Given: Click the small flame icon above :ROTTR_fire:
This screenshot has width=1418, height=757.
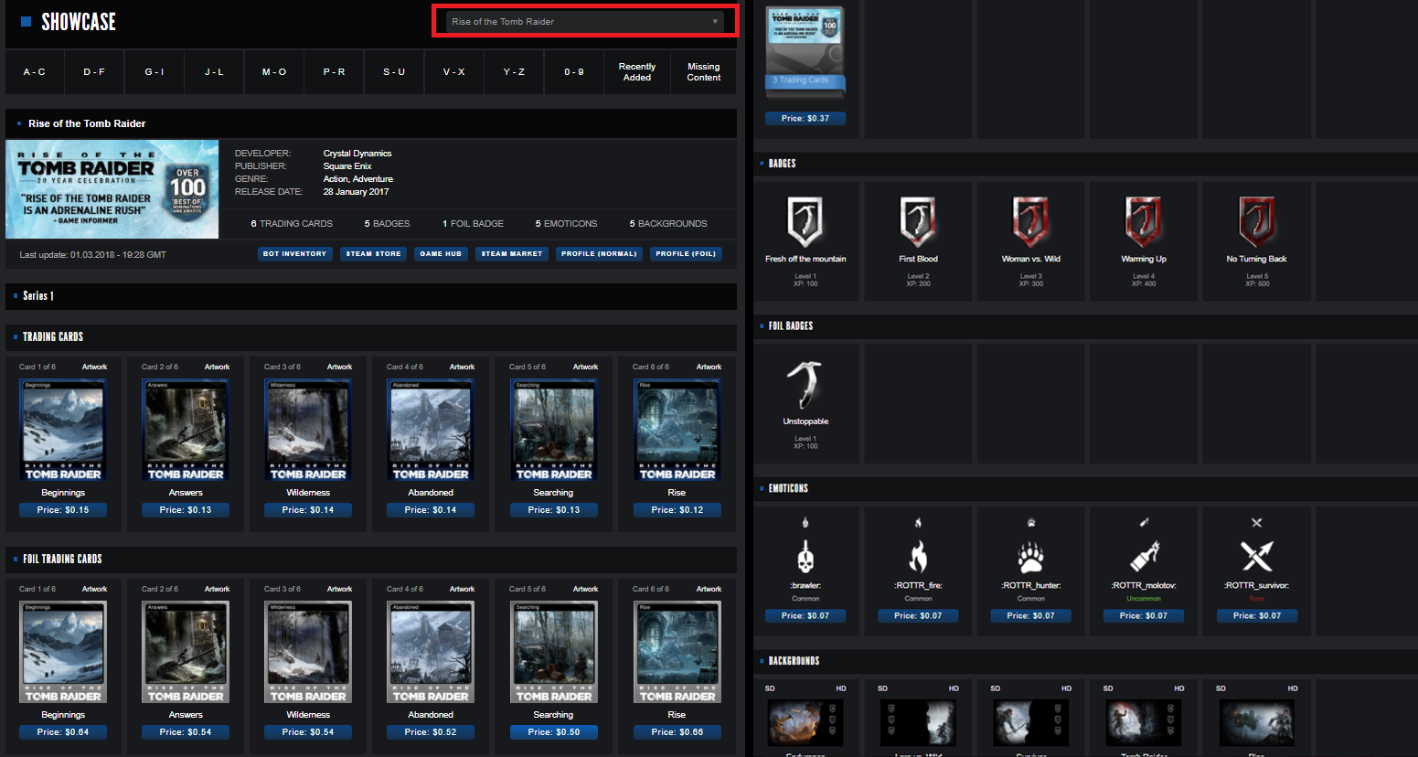Looking at the screenshot, I should coord(918,523).
